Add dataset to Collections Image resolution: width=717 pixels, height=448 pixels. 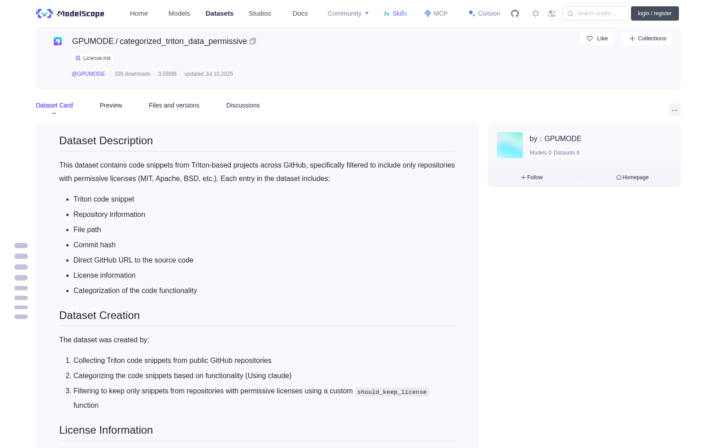coord(647,39)
